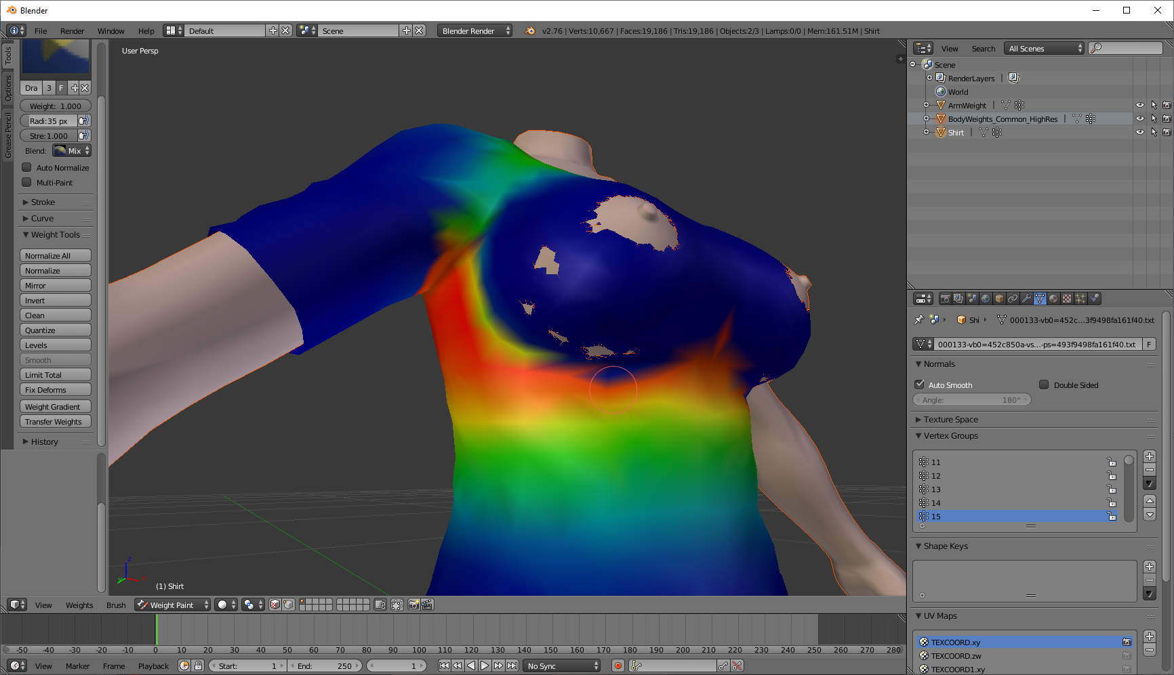Click the delete keyframes icon
This screenshot has height=675, width=1174.
pyautogui.click(x=737, y=666)
